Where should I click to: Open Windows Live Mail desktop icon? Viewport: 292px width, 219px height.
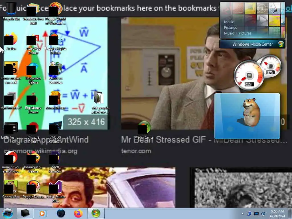point(33,13)
